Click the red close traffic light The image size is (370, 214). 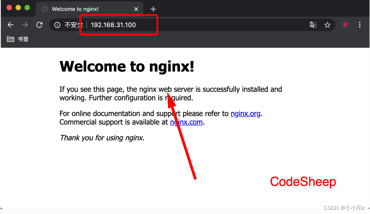[9, 7]
